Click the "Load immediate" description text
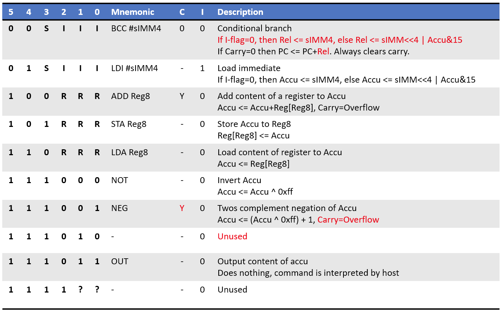 (249, 68)
